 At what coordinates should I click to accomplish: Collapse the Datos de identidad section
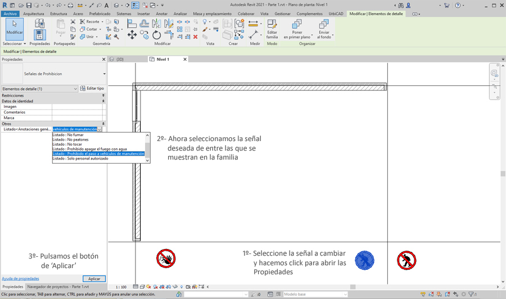(x=103, y=101)
